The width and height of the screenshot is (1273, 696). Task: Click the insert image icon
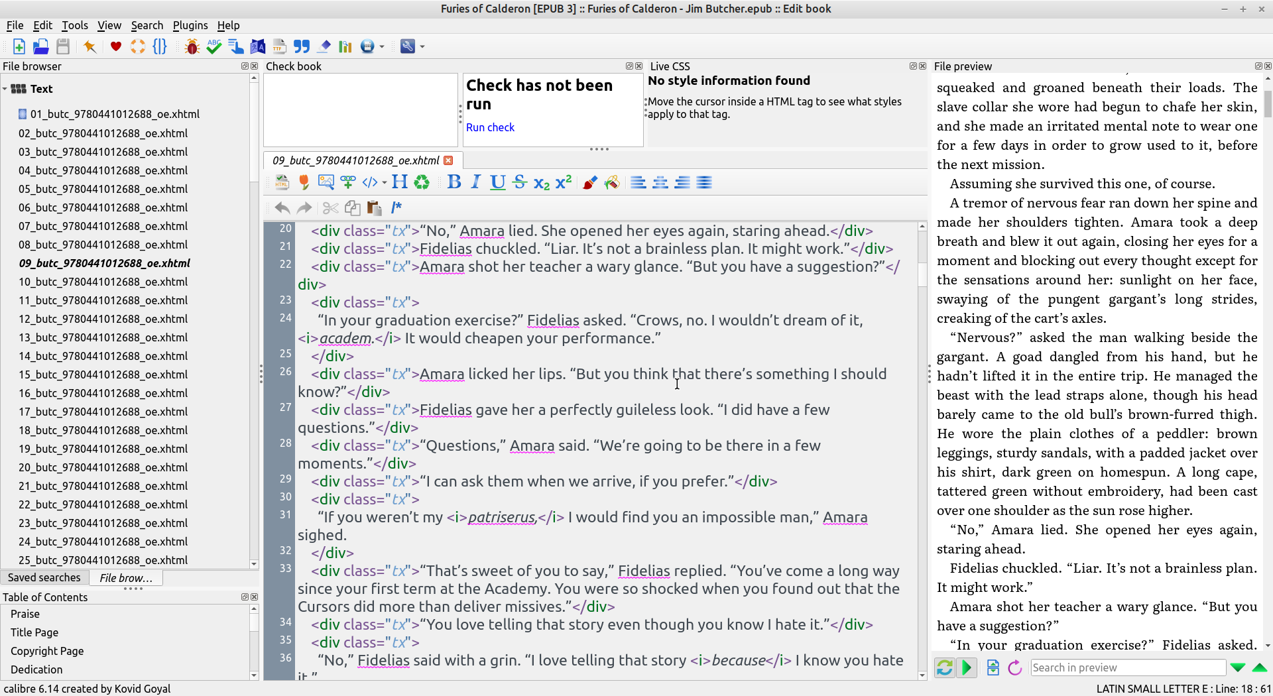(x=326, y=182)
